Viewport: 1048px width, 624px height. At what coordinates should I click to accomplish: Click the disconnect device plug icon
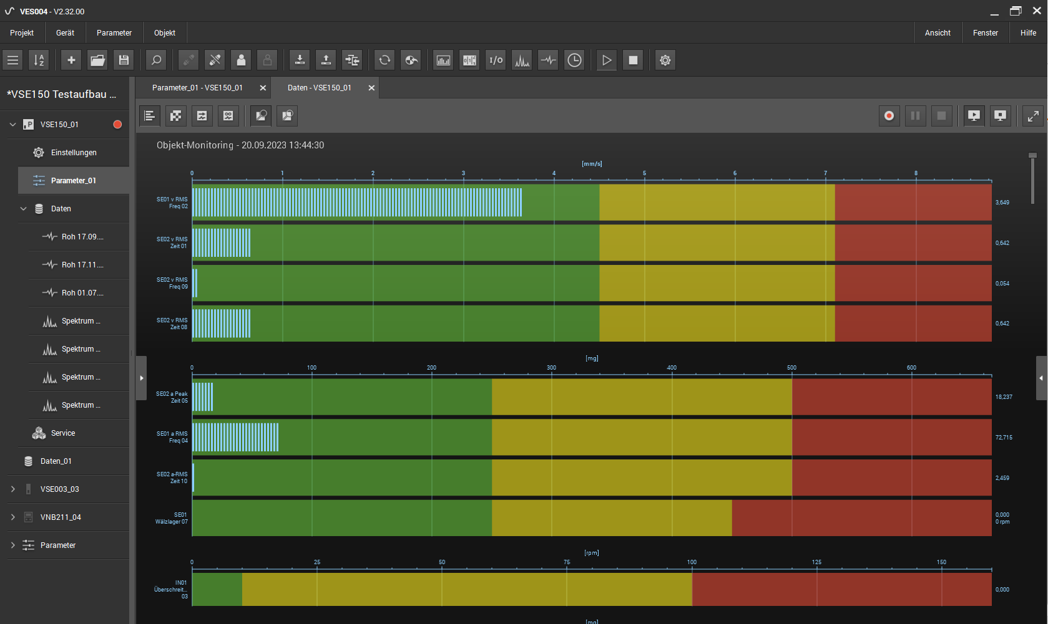tap(215, 60)
